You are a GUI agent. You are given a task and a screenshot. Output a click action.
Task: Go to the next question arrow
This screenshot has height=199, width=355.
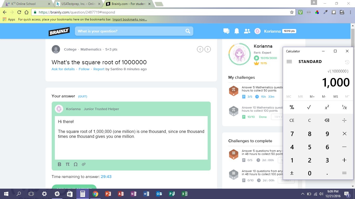[x=207, y=49]
